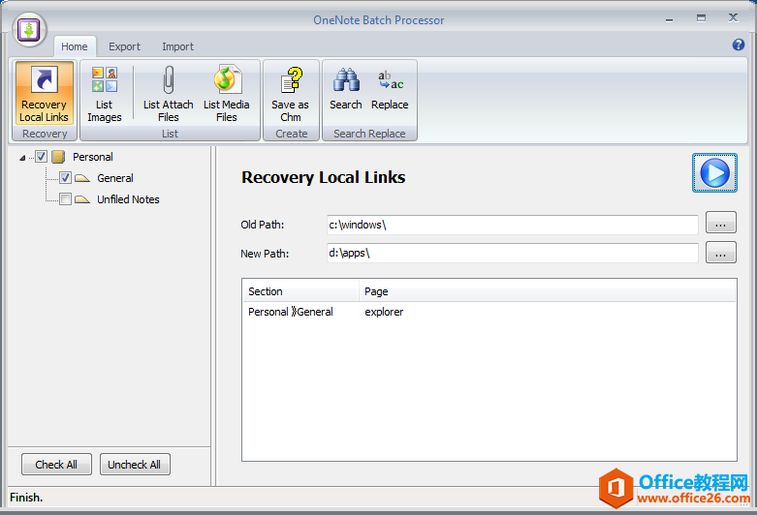This screenshot has width=757, height=515.
Task: Click into the Old Path text field
Action: (x=512, y=225)
